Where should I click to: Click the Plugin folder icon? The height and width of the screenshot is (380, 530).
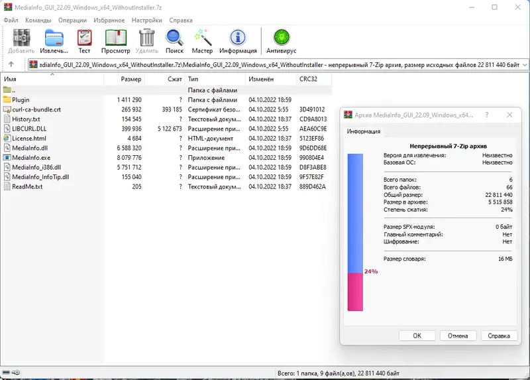(x=7, y=100)
